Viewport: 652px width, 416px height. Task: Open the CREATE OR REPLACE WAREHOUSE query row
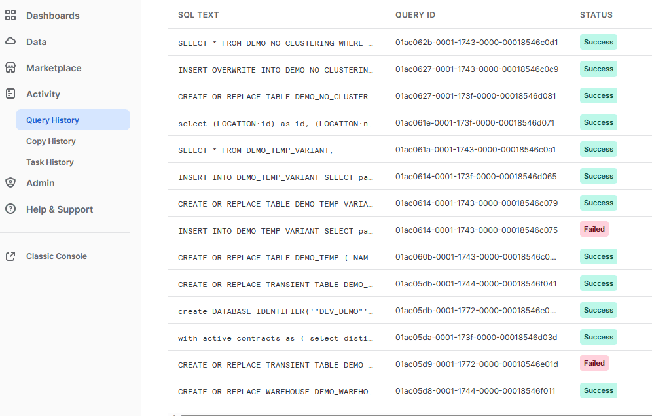[275, 391]
